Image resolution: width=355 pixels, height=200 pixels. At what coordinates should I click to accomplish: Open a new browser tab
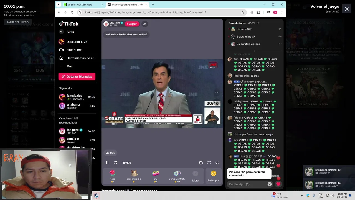click(153, 4)
